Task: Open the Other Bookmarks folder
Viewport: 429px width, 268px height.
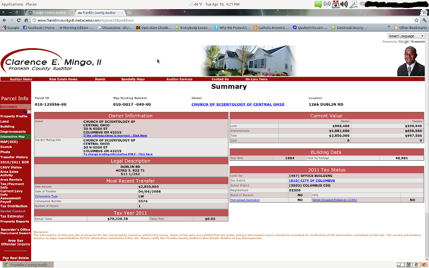Action: pyautogui.click(x=410, y=28)
